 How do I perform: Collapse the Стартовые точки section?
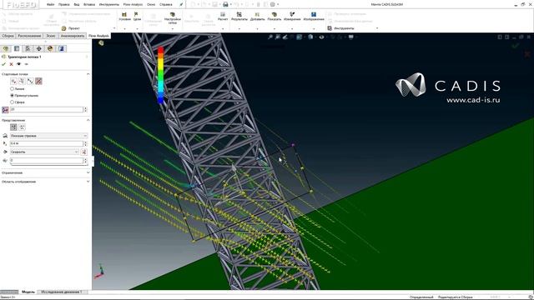coord(88,74)
